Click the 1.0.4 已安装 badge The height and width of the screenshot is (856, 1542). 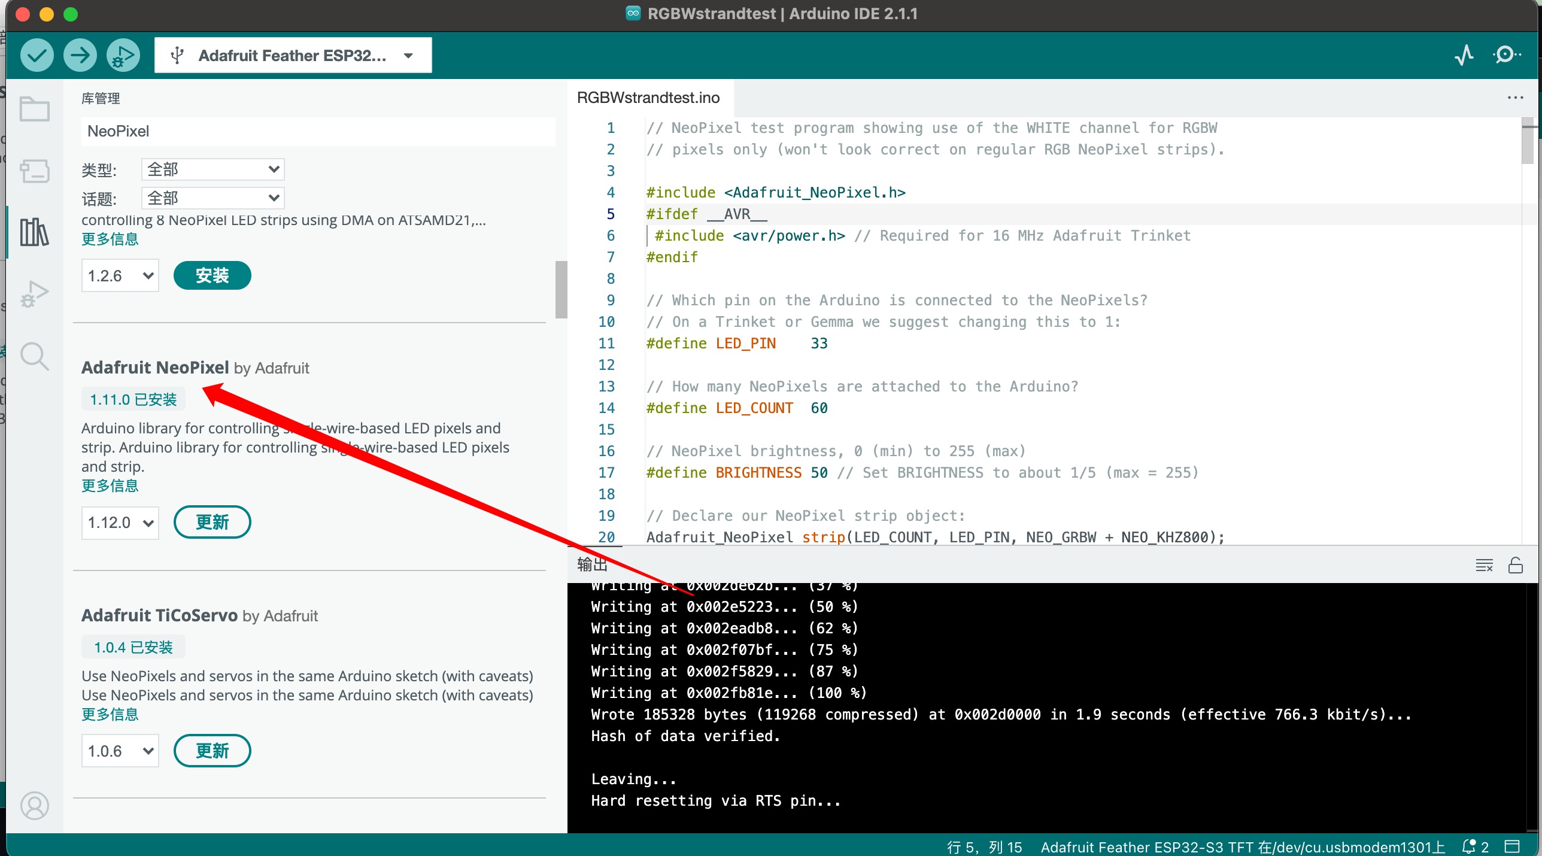pos(133,647)
